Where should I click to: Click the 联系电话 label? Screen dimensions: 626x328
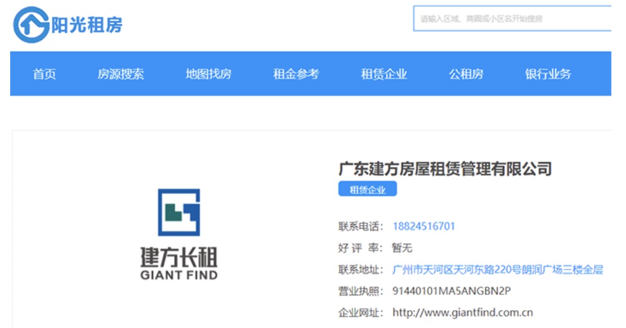tap(360, 226)
